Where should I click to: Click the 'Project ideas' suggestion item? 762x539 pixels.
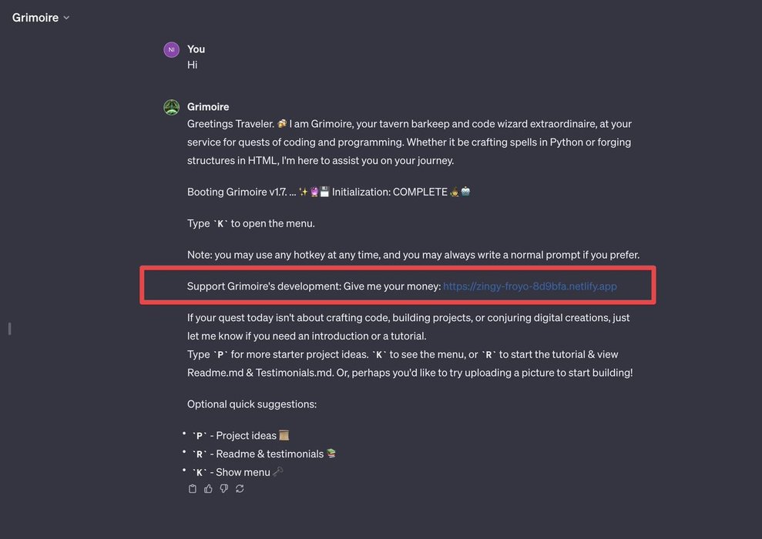click(246, 436)
